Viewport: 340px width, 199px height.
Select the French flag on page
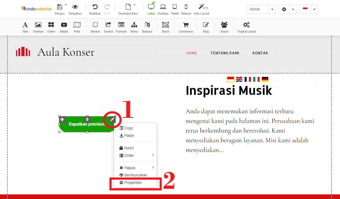click(x=248, y=79)
